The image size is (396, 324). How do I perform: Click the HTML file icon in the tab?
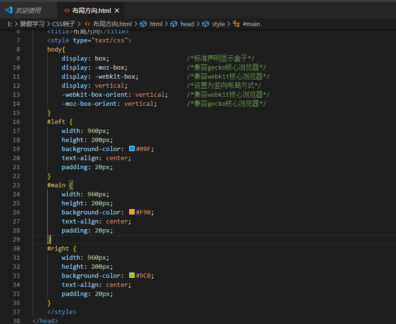pos(67,10)
